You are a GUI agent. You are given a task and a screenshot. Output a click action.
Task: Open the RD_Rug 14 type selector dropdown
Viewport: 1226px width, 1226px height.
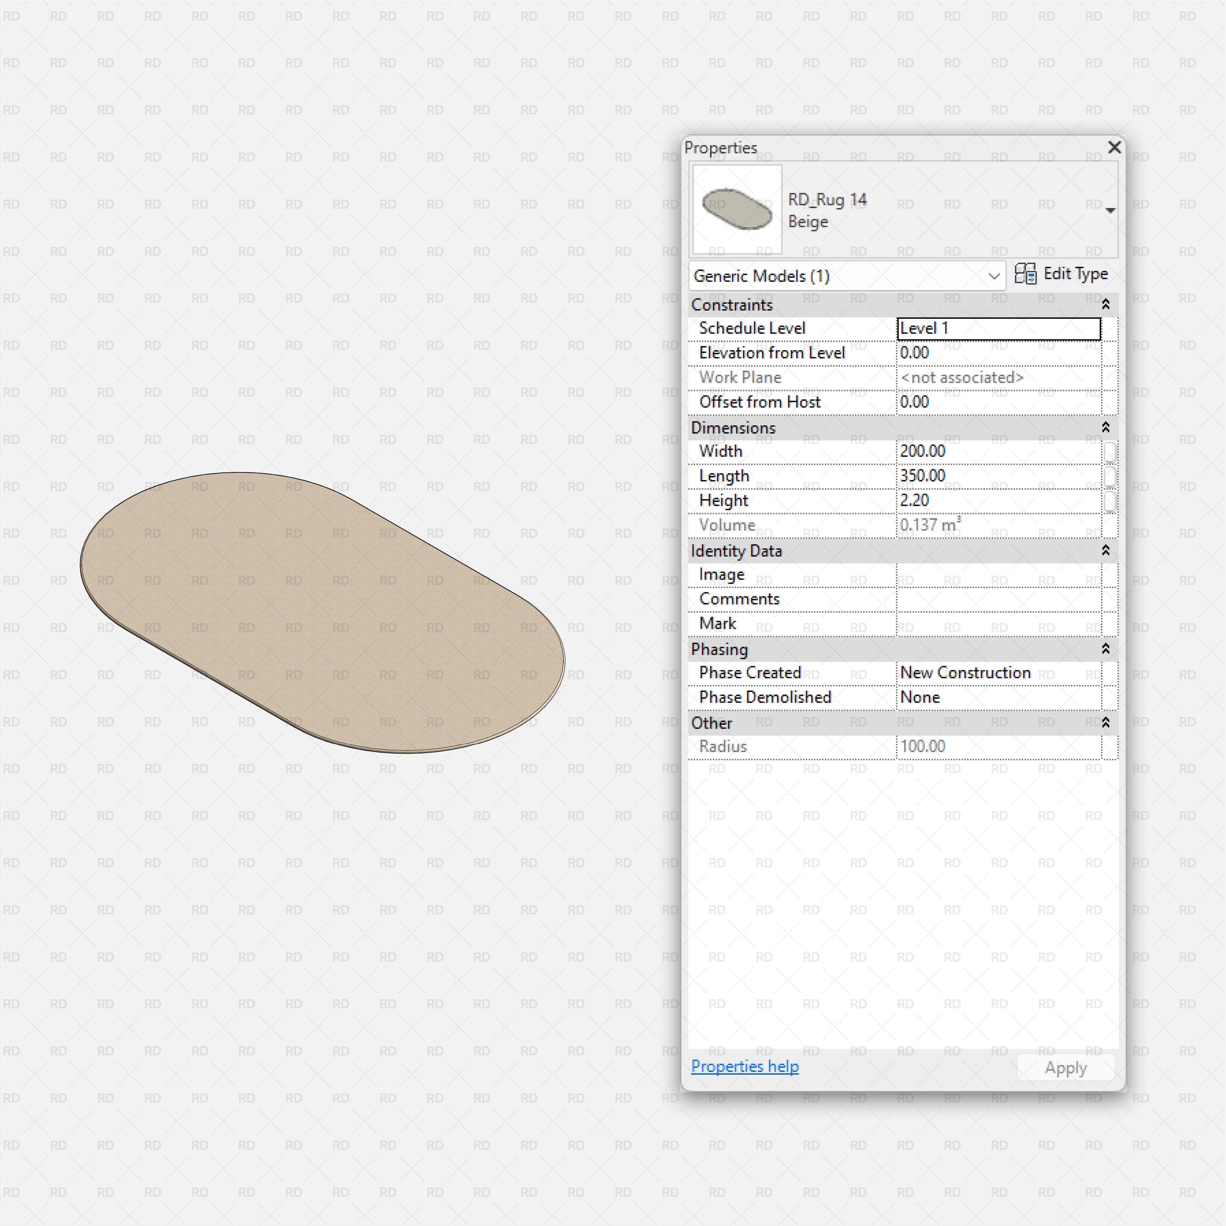1110,210
